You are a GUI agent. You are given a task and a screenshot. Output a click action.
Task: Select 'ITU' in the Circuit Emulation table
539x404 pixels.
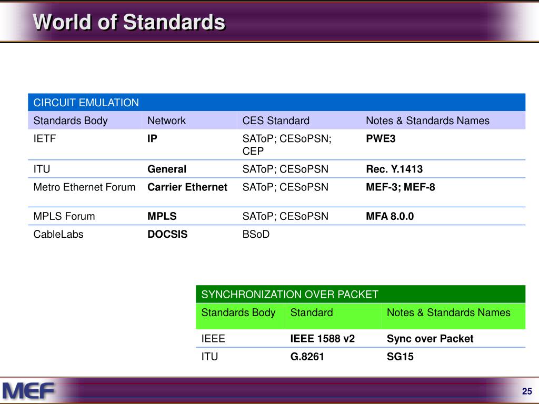pyautogui.click(x=42, y=169)
